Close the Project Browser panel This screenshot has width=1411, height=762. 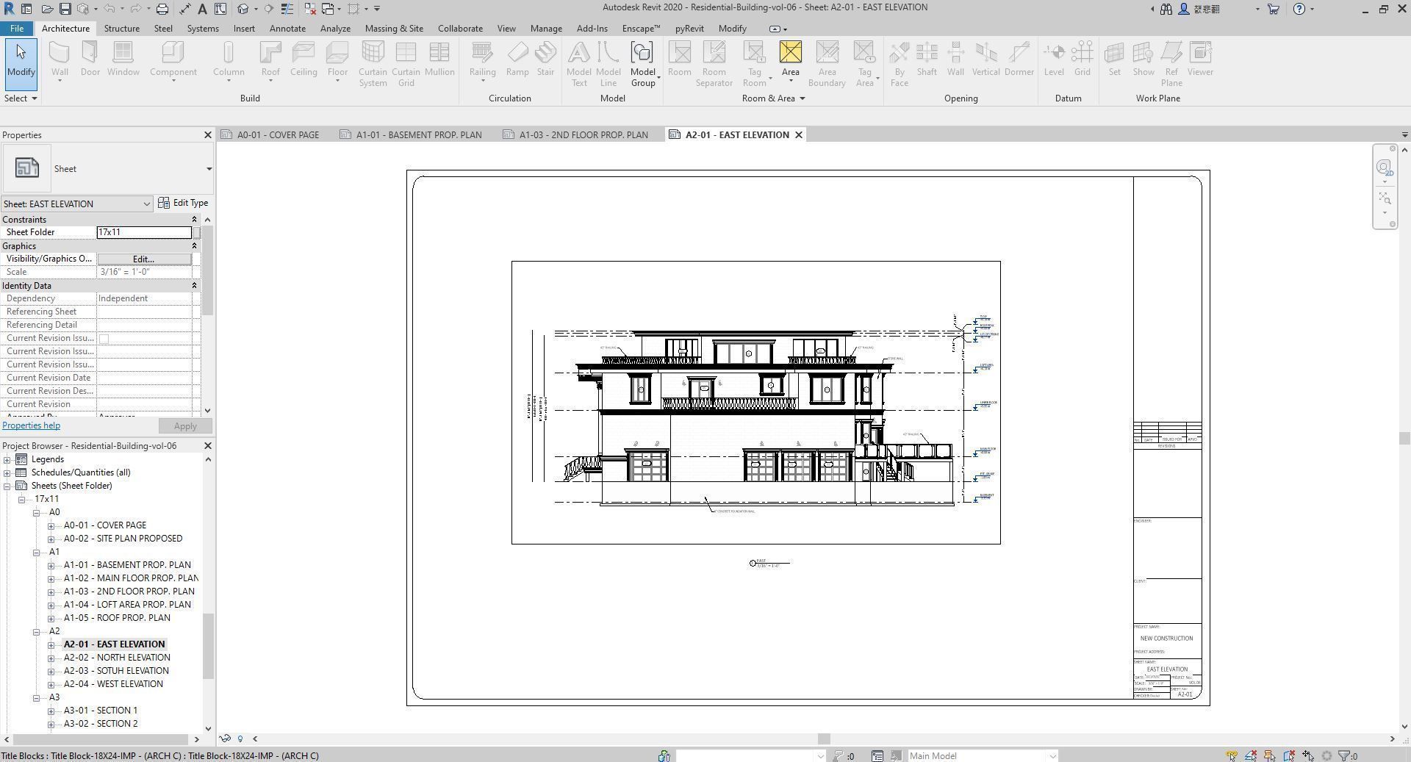click(207, 446)
